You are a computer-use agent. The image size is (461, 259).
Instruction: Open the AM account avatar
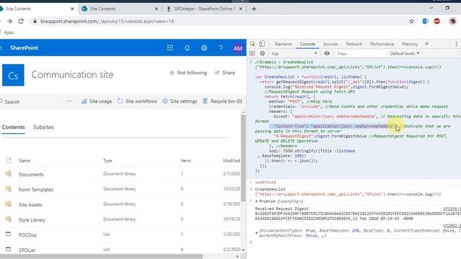click(238, 48)
